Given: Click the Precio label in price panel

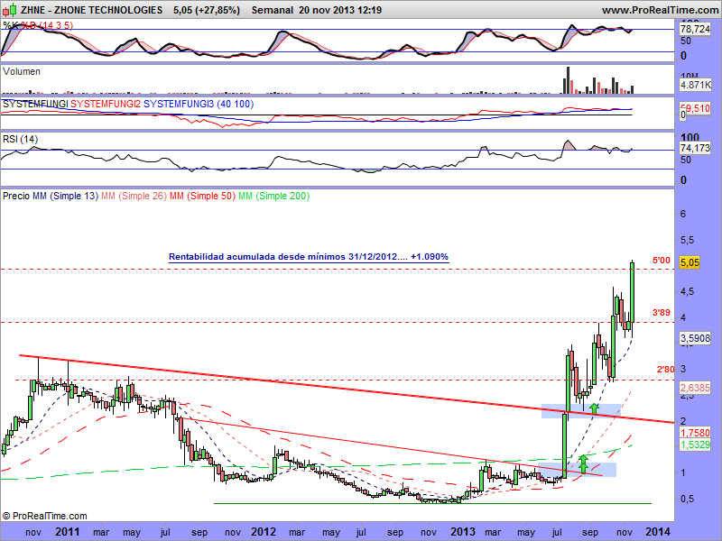Looking at the screenshot, I should 16,196.
